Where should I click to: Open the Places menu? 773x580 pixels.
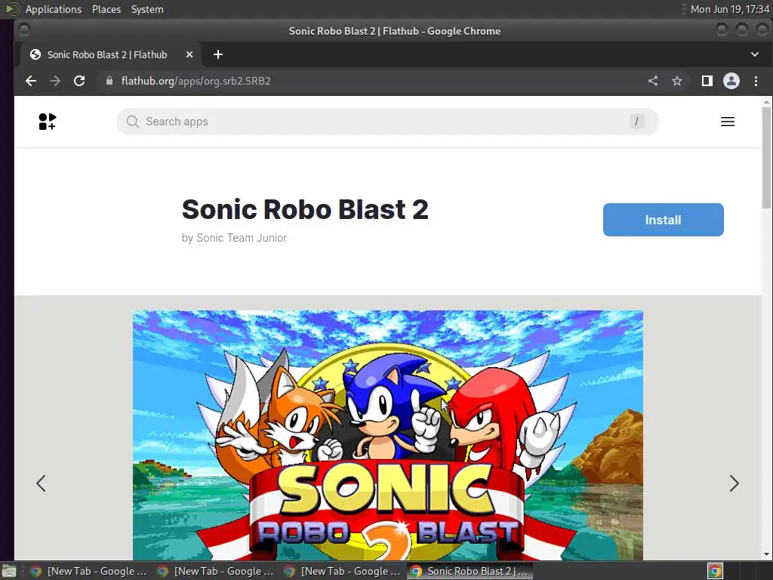click(106, 9)
